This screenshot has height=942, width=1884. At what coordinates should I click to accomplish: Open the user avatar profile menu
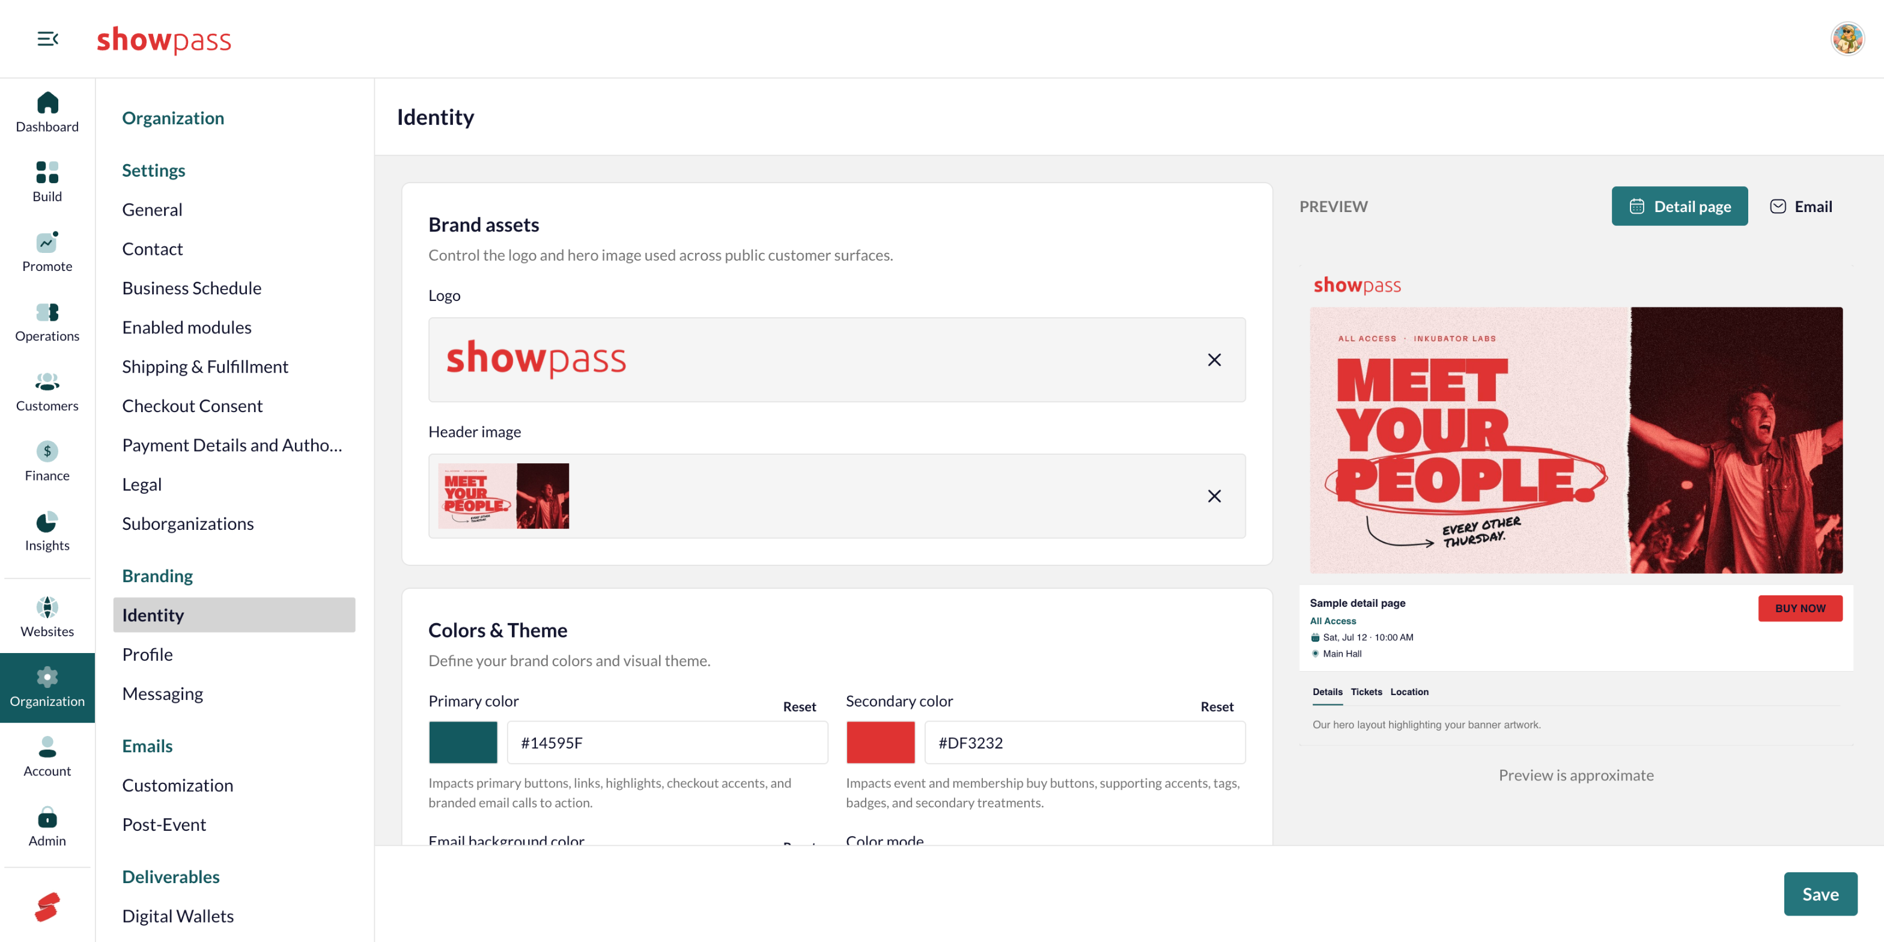click(x=1847, y=39)
